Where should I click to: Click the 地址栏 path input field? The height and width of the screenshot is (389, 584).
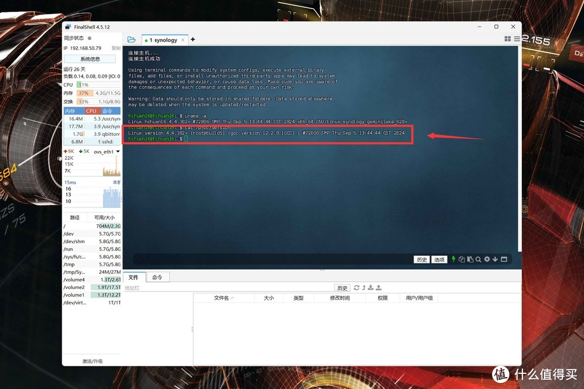228,288
